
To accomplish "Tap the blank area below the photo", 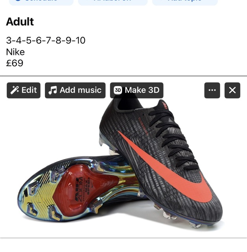I will [x=124, y=245].
